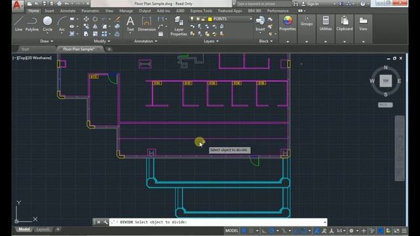The image size is (420, 236).
Task: Click the yellow POINTS layer color swatch
Action: (x=210, y=19)
